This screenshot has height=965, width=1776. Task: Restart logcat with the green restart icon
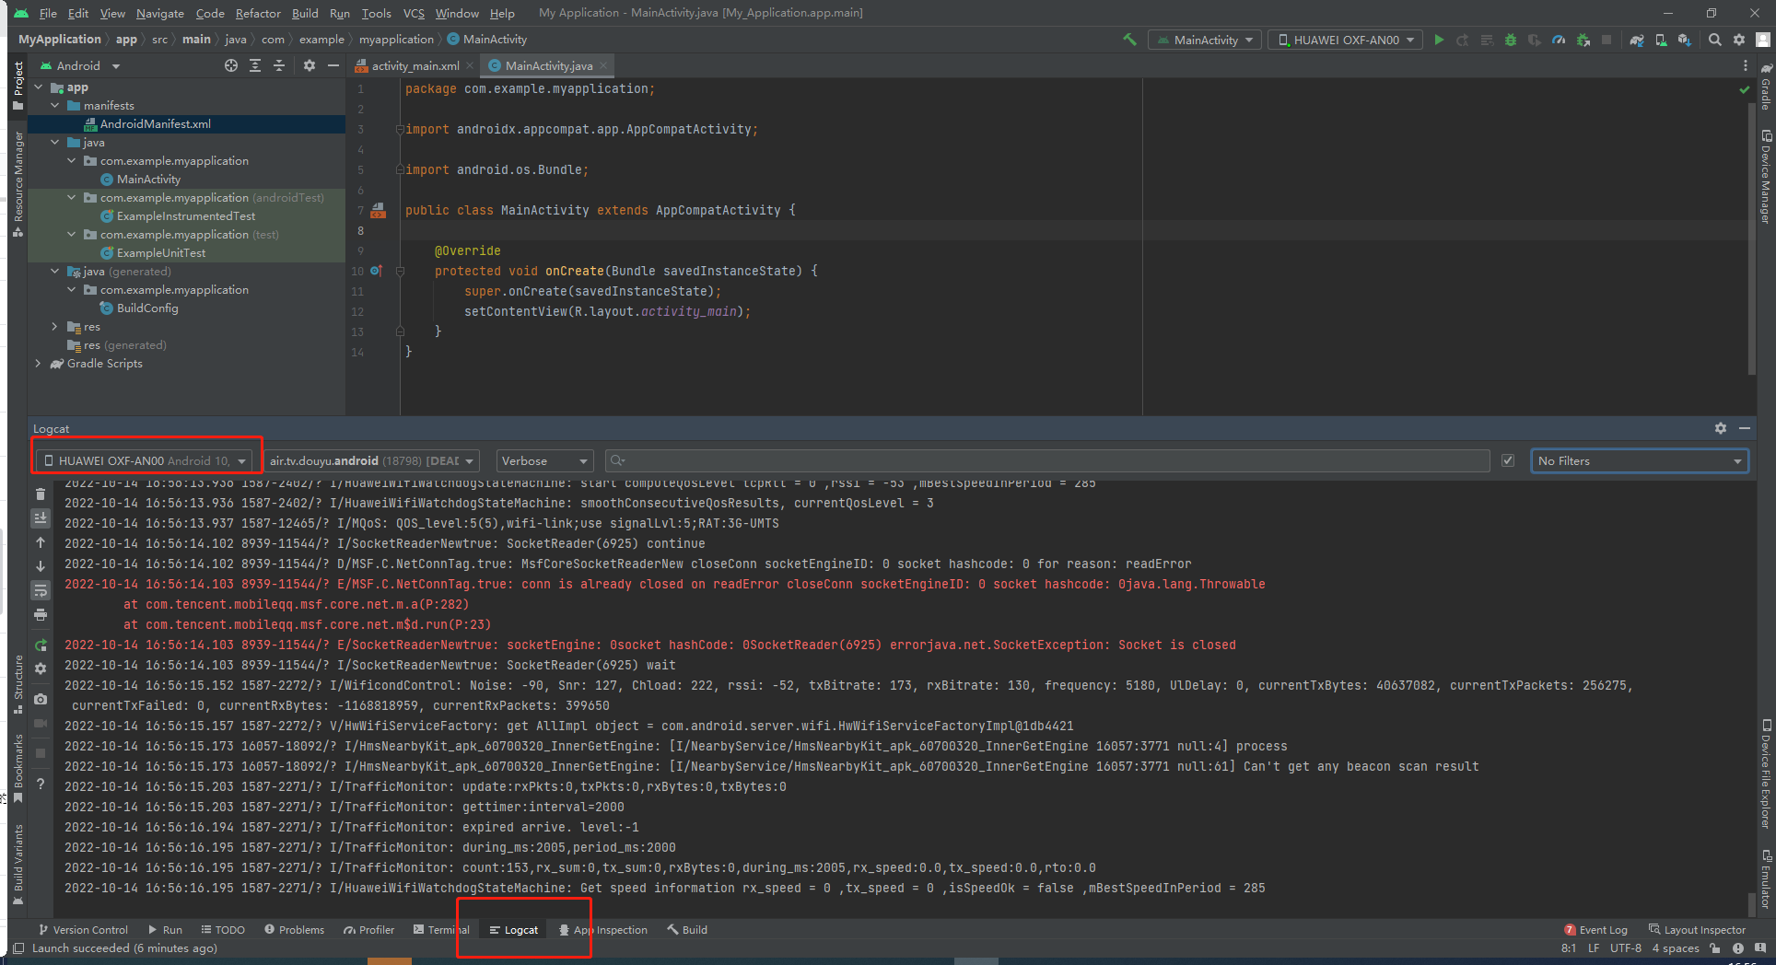(x=41, y=645)
